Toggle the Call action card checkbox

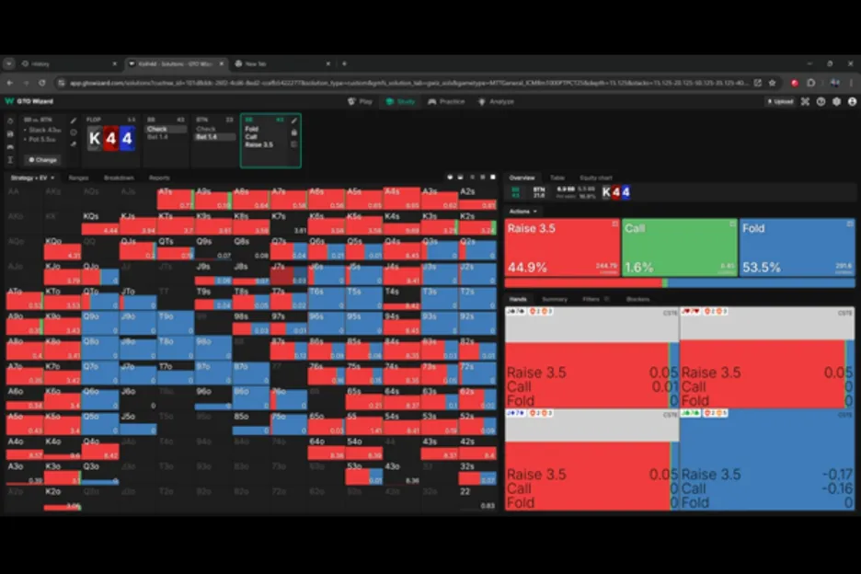click(x=732, y=224)
